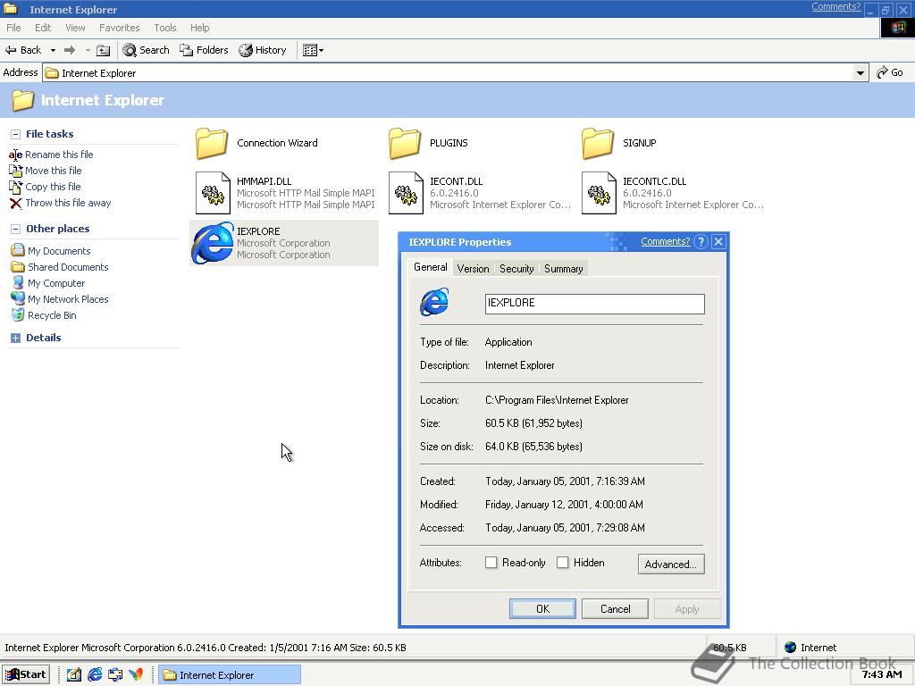Screen dimensions: 915x686
Task: Click the My Computer icon in sidebar
Action: click(18, 283)
